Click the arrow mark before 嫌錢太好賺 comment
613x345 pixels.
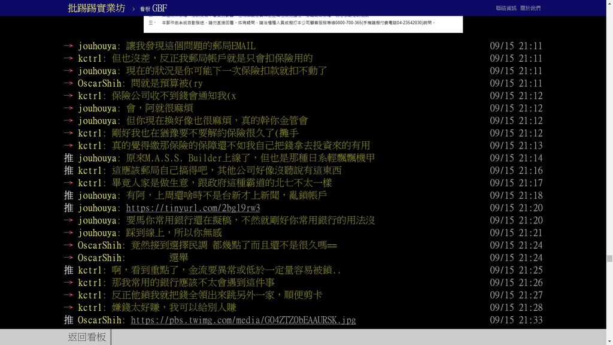coord(68,307)
